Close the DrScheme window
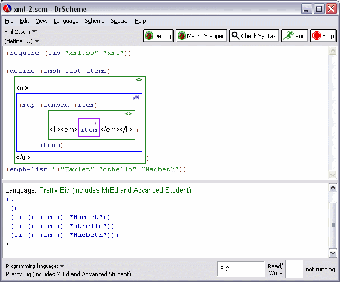Image resolution: width=340 pixels, height=282 pixels. [332, 9]
